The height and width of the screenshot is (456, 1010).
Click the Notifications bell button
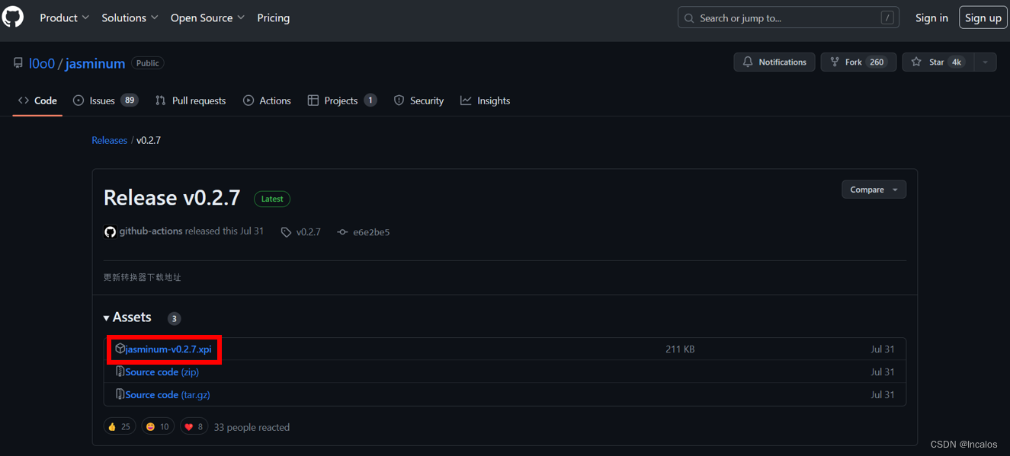coord(774,62)
